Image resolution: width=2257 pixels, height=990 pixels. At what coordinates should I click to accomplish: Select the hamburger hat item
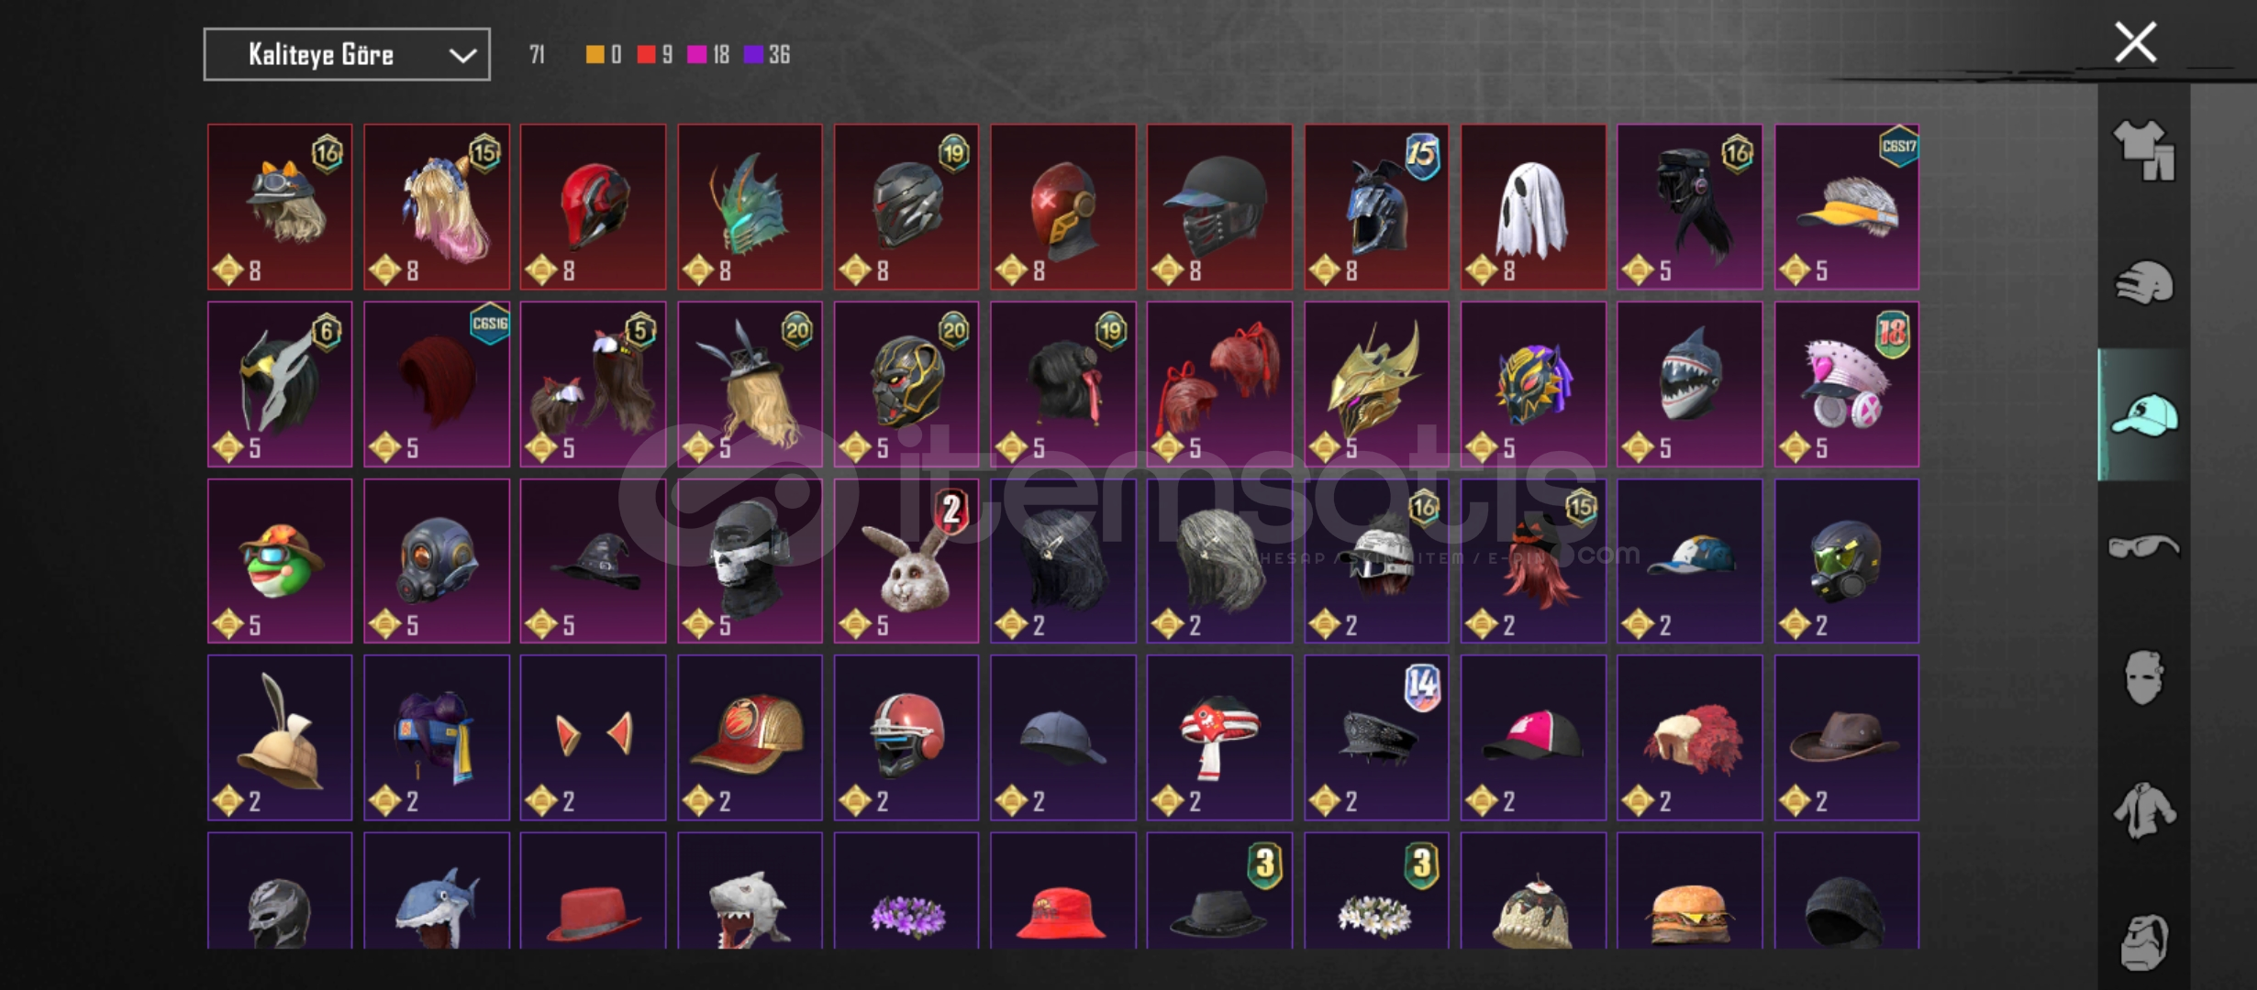pyautogui.click(x=1689, y=891)
